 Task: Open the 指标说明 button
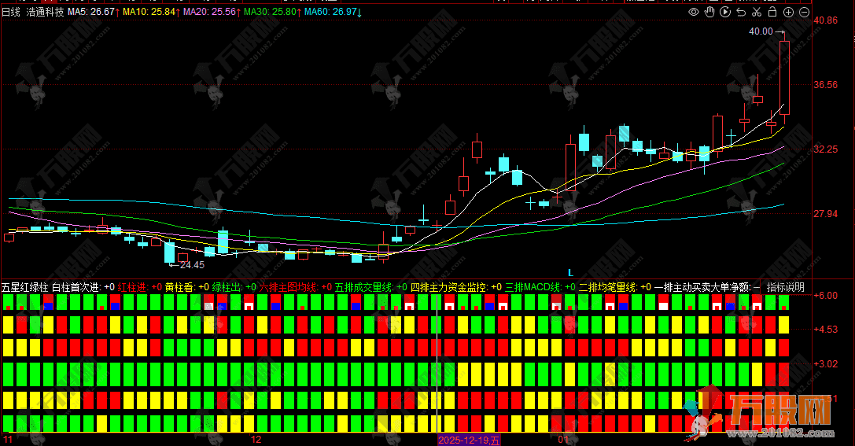point(785,287)
